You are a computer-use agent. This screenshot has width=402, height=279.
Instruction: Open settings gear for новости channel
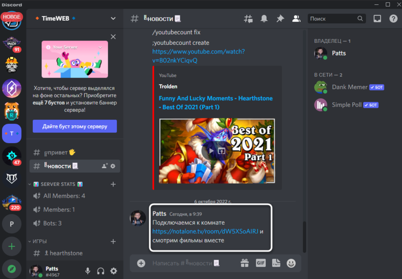[113, 166]
